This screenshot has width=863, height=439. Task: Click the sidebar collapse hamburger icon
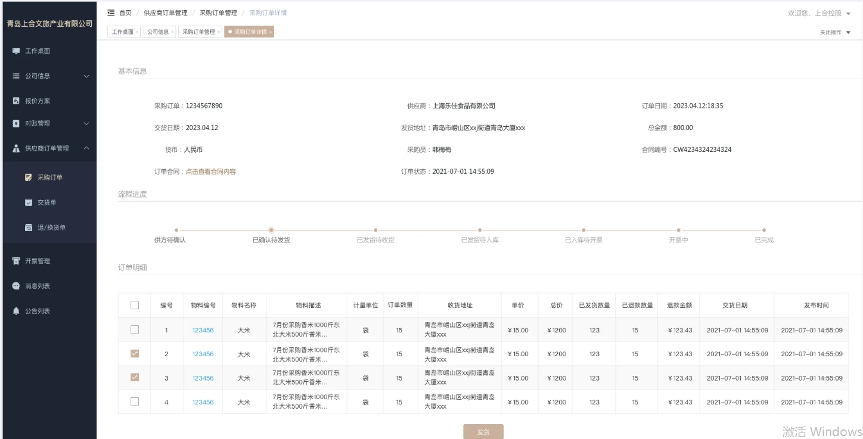point(111,13)
